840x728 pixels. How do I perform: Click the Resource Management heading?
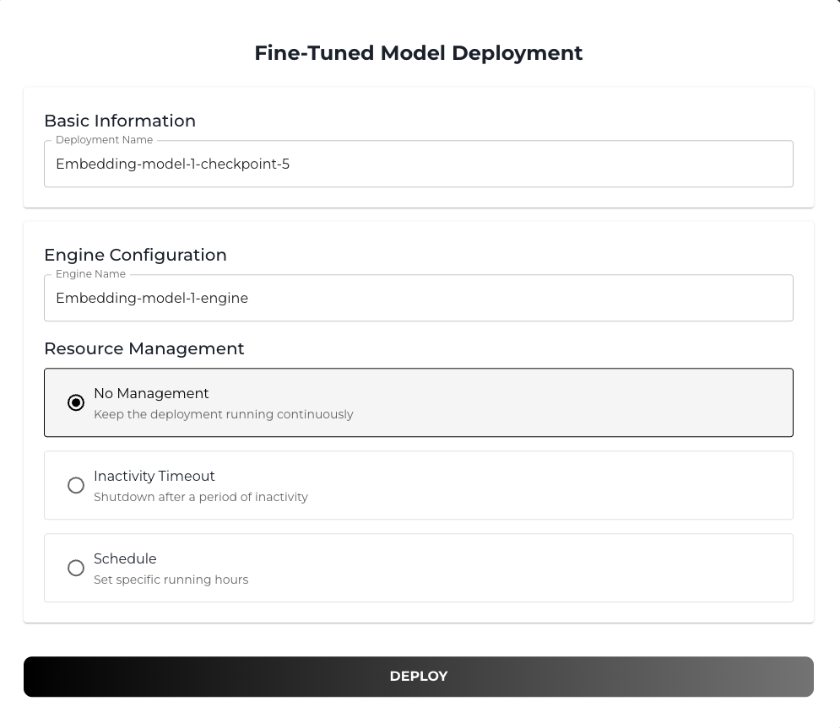tap(144, 348)
